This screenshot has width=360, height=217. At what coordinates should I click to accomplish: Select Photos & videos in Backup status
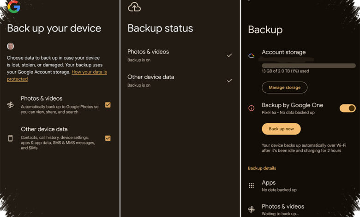tap(180, 55)
